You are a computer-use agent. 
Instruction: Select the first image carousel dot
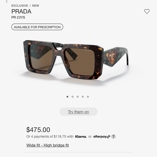point(67,97)
